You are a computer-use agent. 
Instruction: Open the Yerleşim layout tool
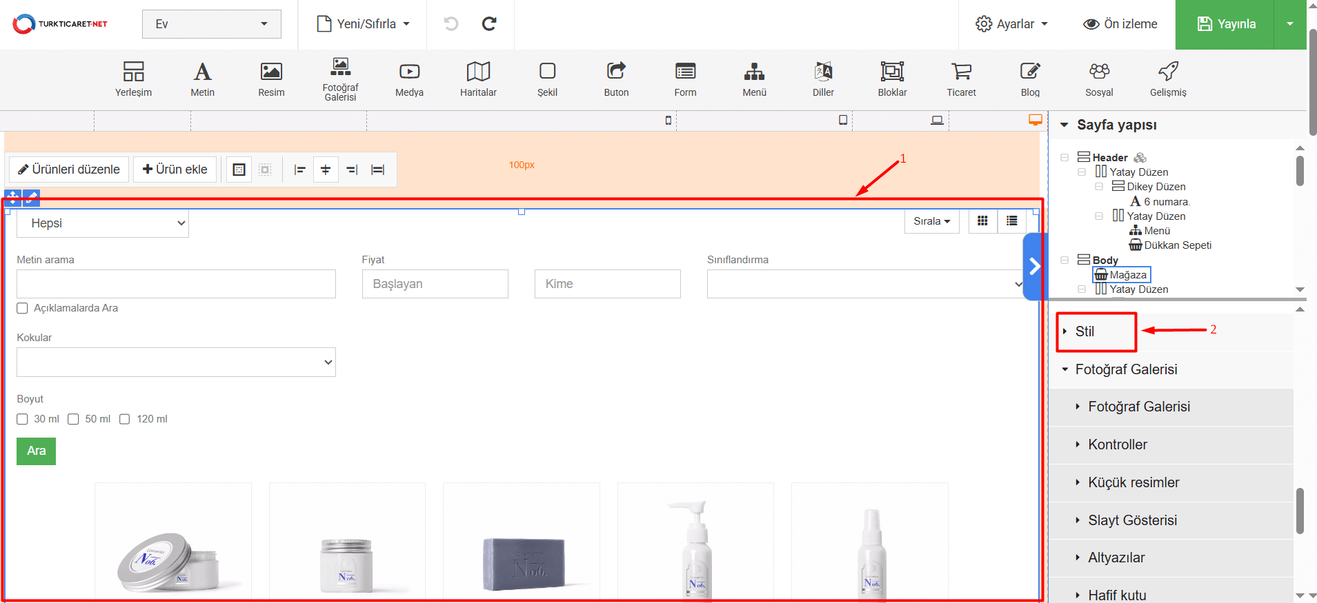pyautogui.click(x=133, y=79)
